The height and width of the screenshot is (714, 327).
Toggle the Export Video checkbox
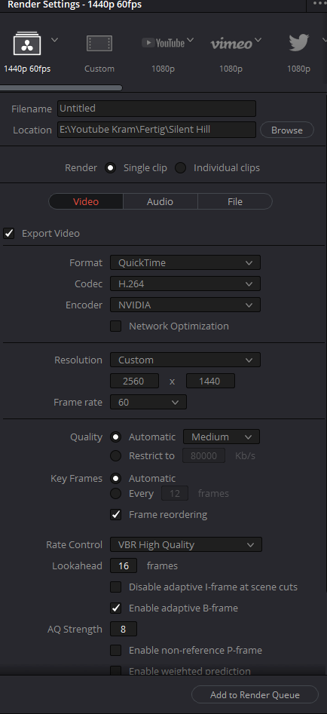click(9, 233)
